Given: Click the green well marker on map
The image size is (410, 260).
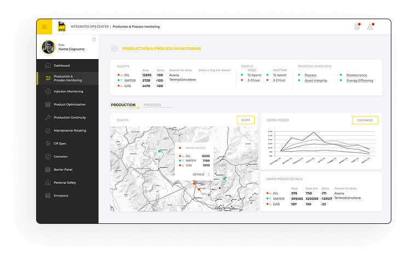Looking at the screenshot, I should point(159,151).
